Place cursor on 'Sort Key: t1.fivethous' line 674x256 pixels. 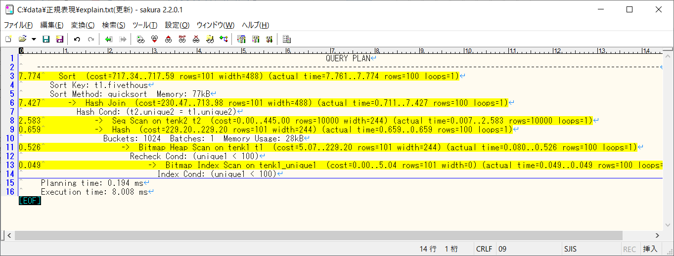pos(99,85)
